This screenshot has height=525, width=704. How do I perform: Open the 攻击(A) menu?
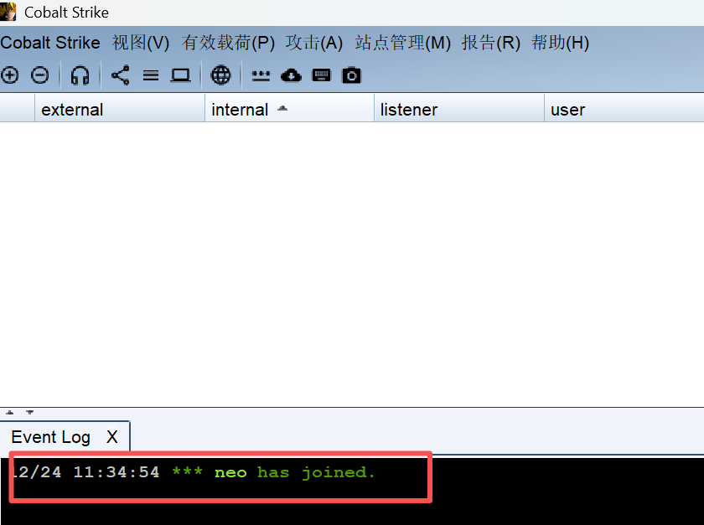pos(314,43)
